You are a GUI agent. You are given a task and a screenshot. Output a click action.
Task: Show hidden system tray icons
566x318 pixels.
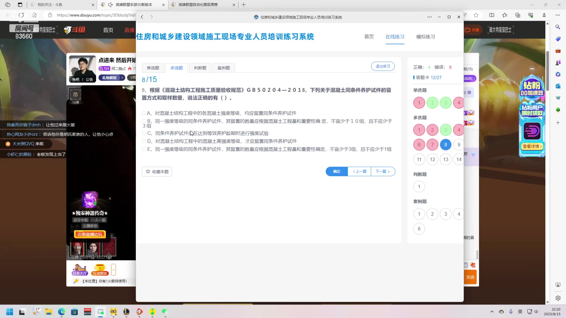coord(492,312)
